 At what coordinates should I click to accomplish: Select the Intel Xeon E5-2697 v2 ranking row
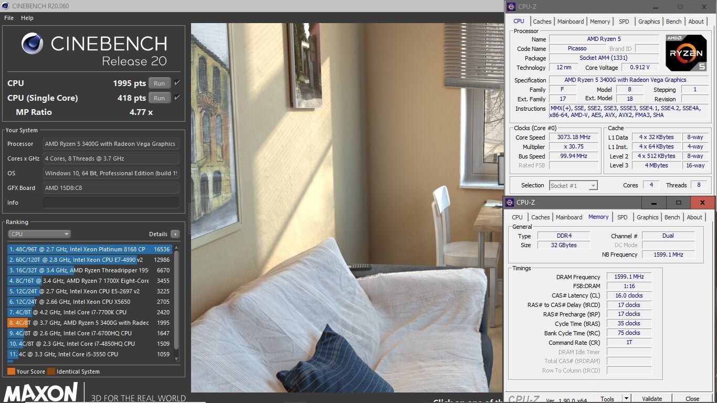tap(90, 291)
